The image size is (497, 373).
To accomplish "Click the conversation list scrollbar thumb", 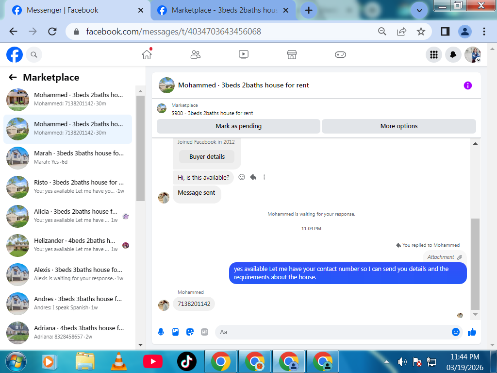I will 140,148.
